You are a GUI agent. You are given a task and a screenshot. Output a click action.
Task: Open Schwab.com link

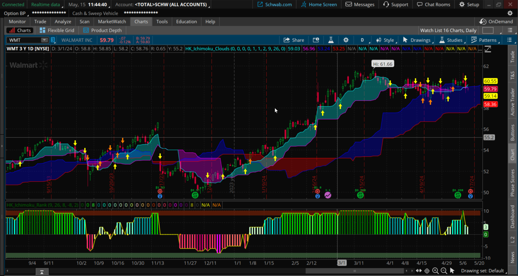click(x=275, y=4)
